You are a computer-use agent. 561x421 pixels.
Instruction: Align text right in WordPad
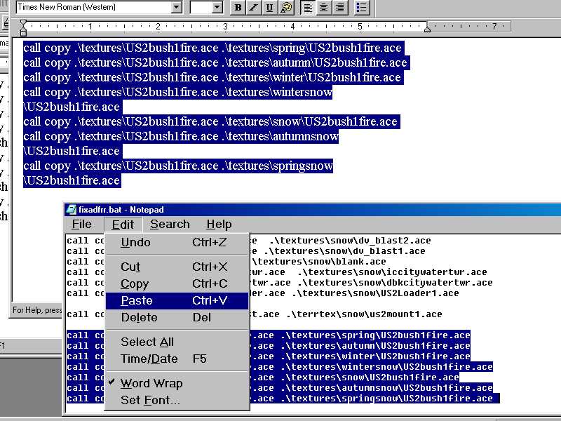click(x=339, y=8)
